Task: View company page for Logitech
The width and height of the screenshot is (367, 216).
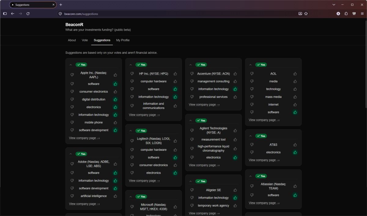Action: [144, 181]
